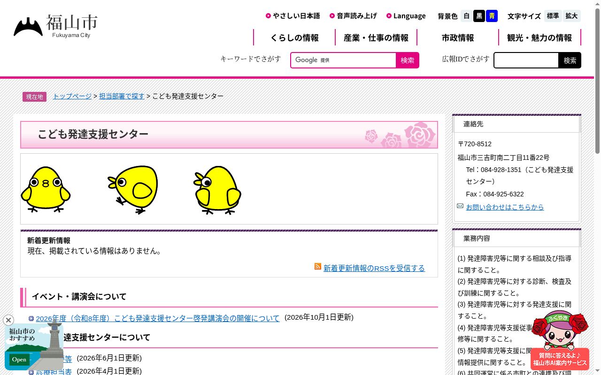Click the pink 検索 keyword search button
601x375 pixels.
(408, 60)
